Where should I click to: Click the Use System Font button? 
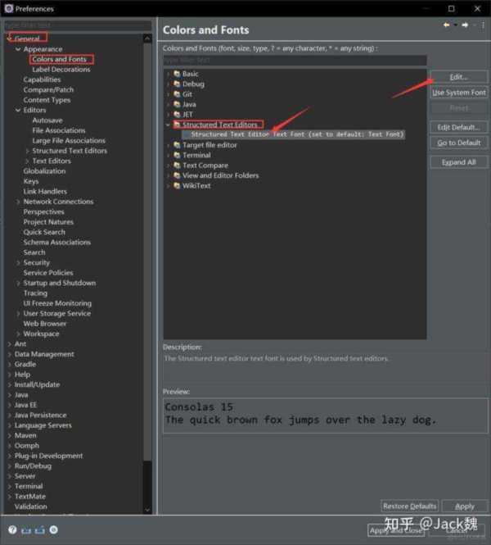coord(459,93)
